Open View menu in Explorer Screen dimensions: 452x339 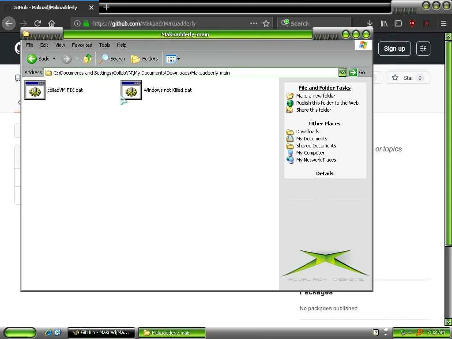(60, 45)
